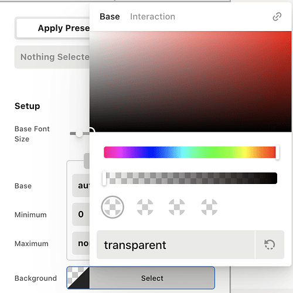293x293 pixels.
Task: Click the Base Font Size slider handle
Action: tap(79, 134)
